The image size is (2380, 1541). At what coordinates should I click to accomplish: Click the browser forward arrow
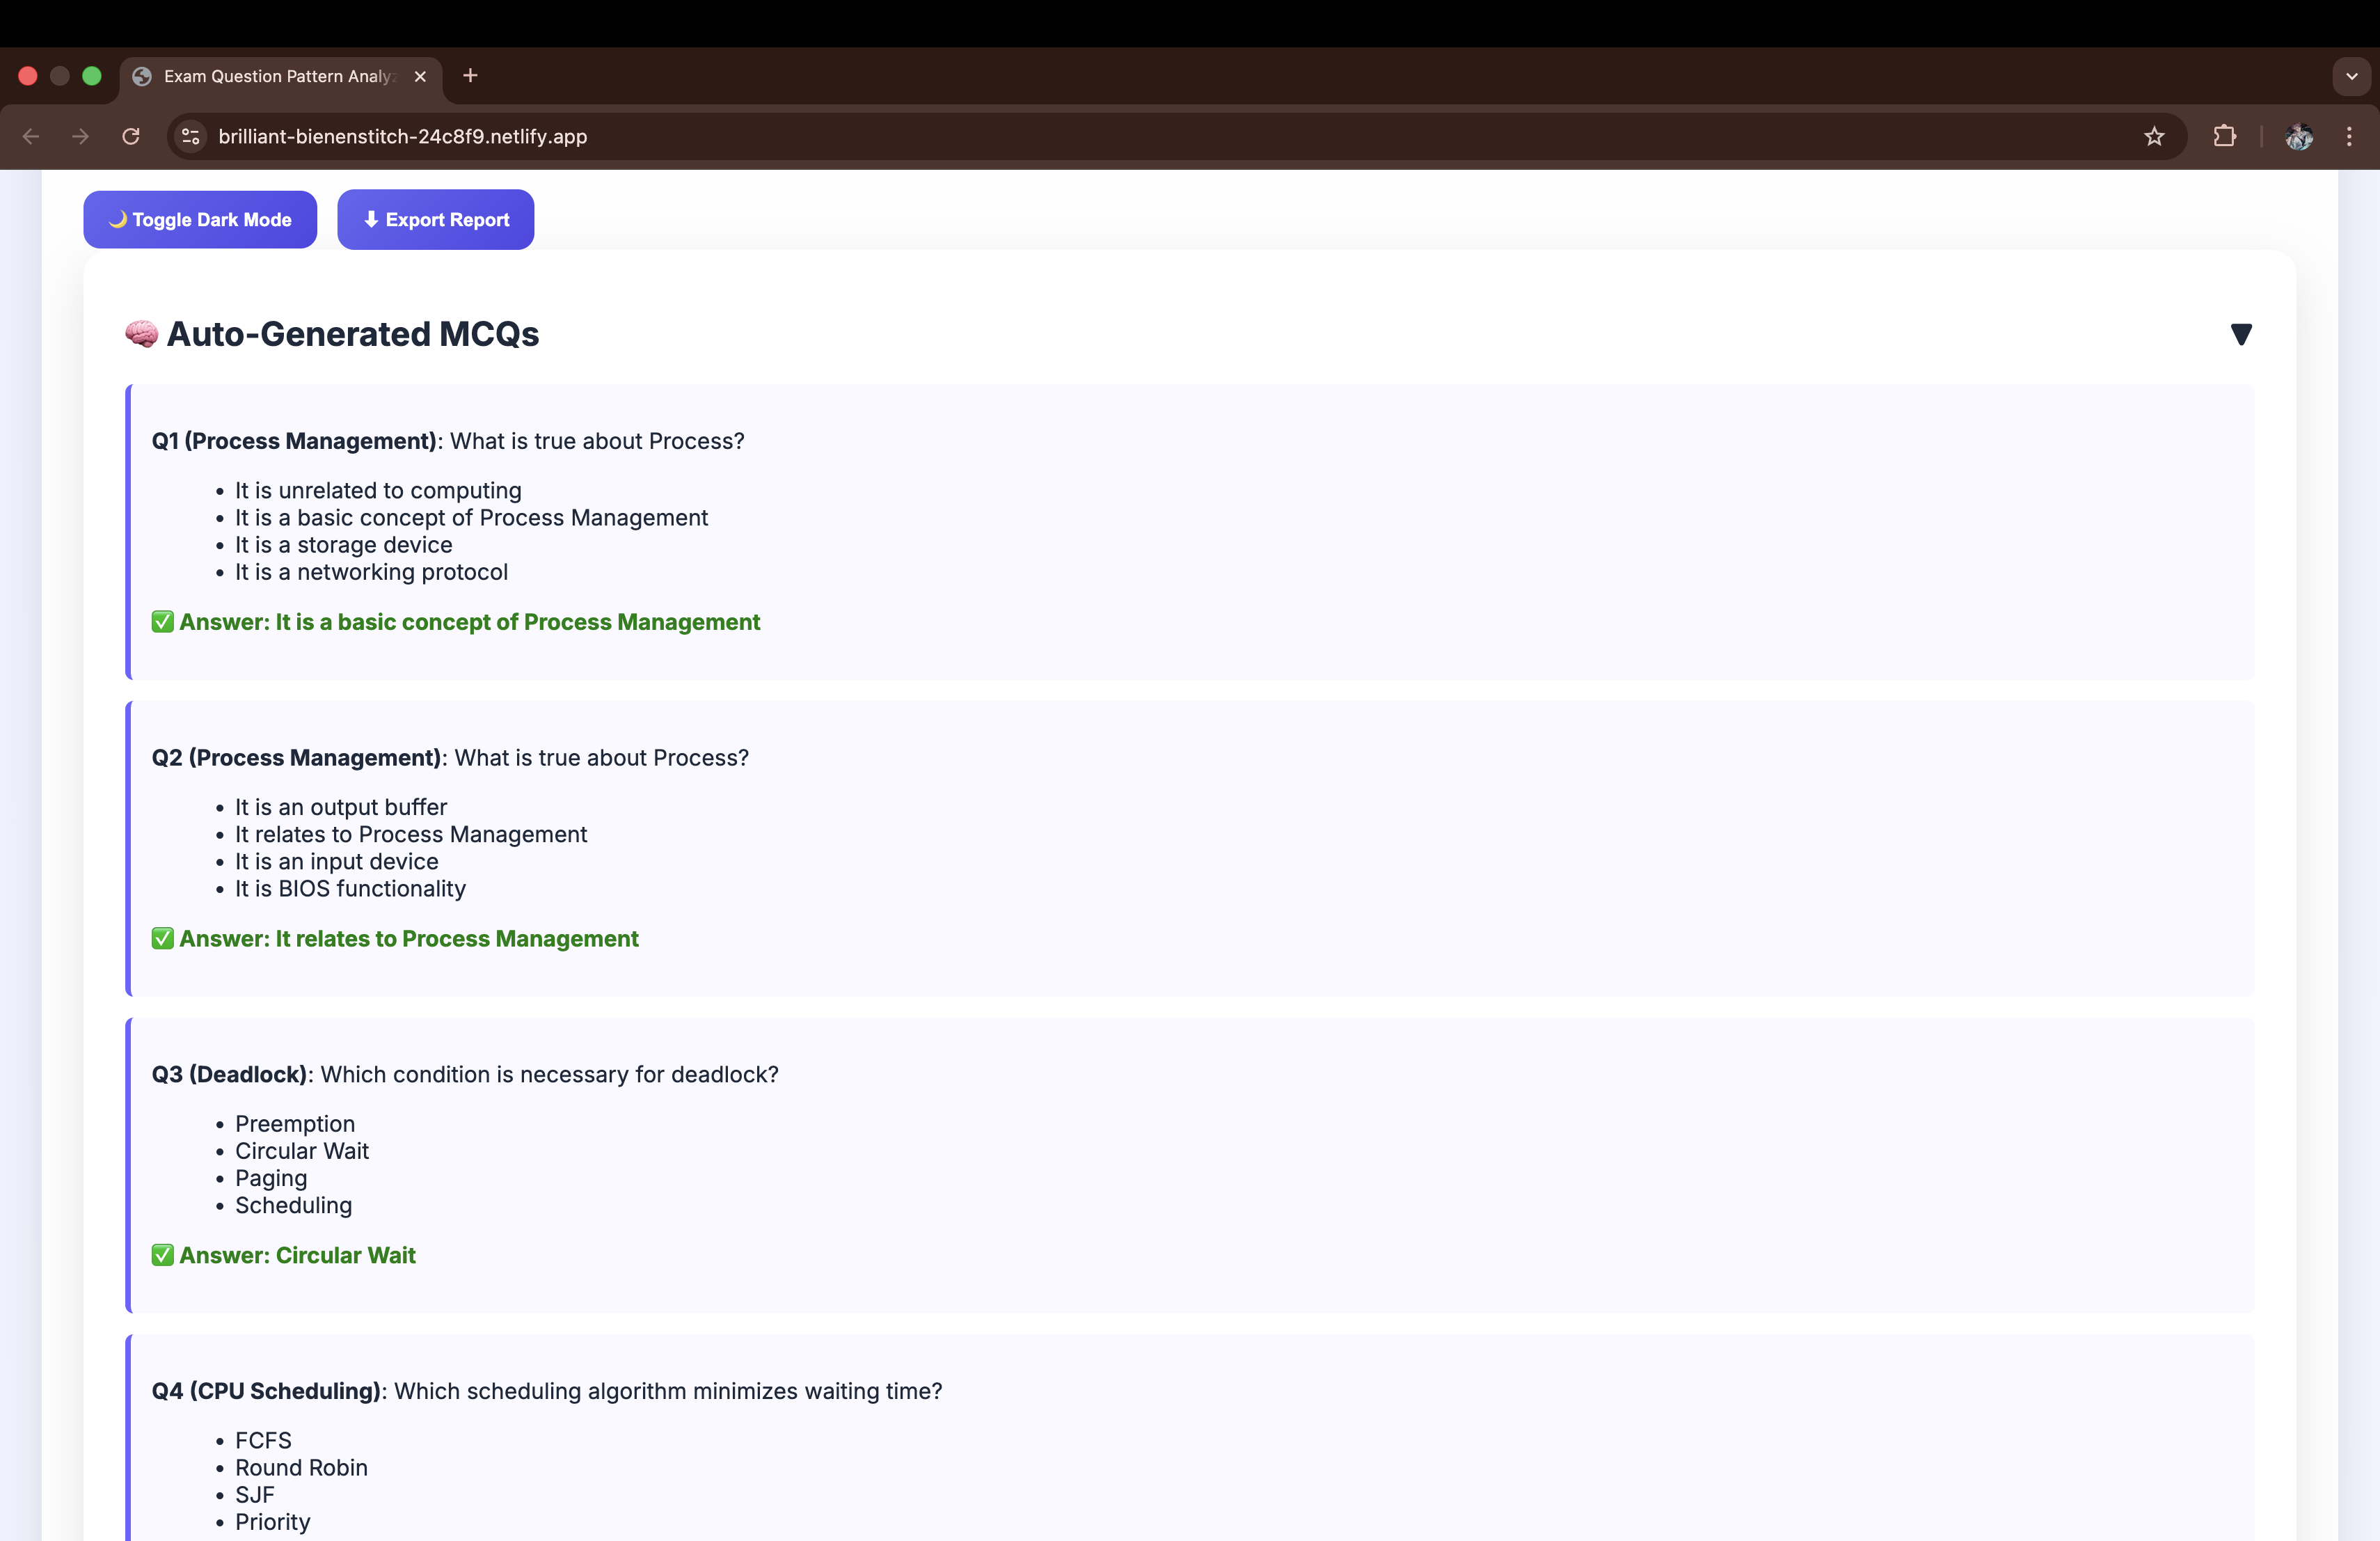point(81,136)
